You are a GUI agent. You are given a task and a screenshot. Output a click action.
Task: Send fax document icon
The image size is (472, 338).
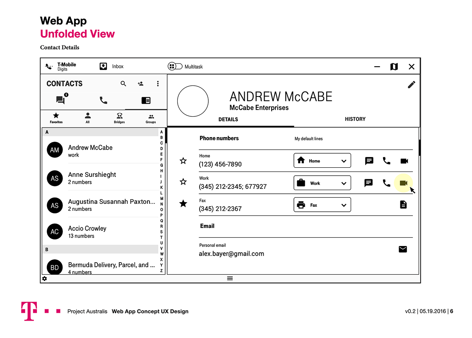tap(403, 205)
